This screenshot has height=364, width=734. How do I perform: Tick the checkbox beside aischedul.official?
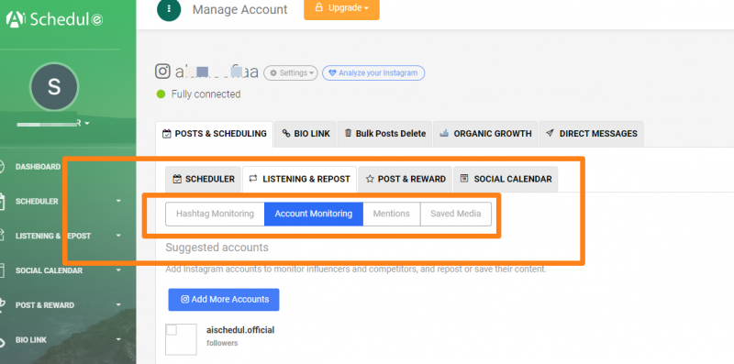172,330
